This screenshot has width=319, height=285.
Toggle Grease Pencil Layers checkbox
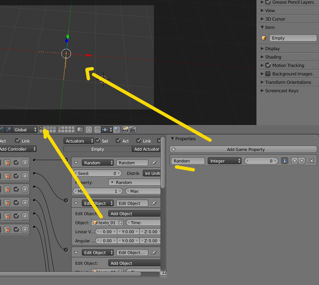268,2
